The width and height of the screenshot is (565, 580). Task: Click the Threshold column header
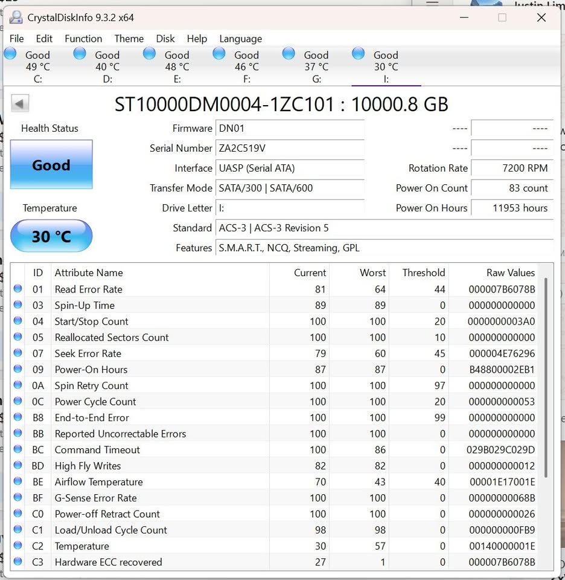pos(424,272)
